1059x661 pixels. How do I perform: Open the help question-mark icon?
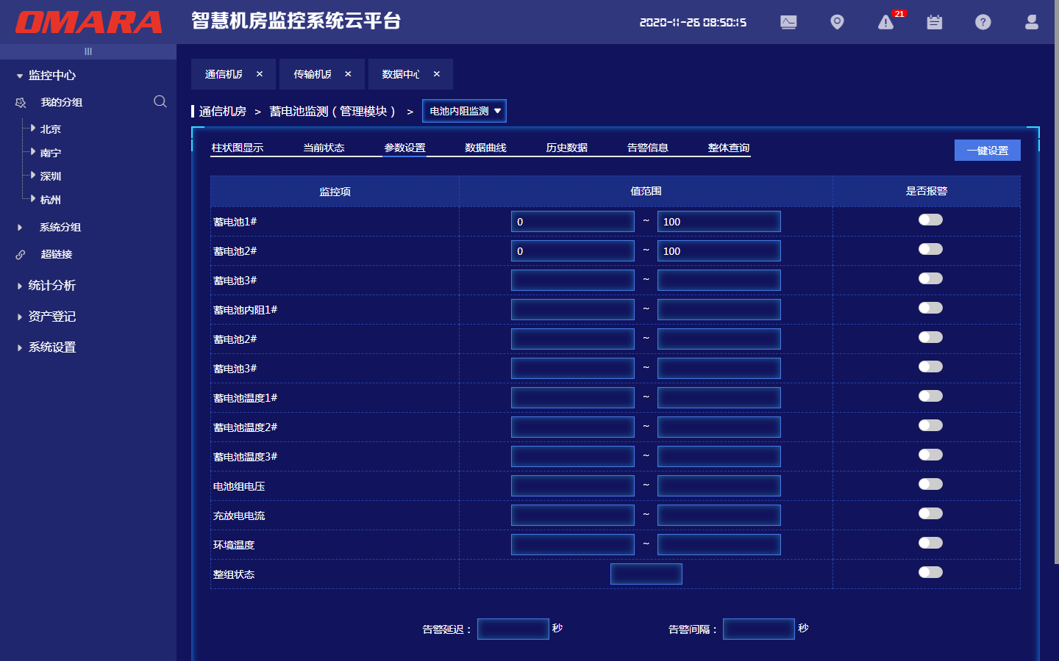[x=983, y=23]
